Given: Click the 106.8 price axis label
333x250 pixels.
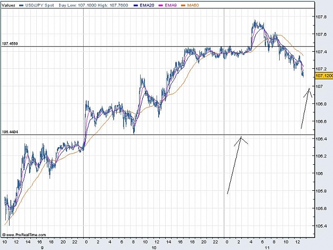Looking at the screenshot, I should [321, 104].
